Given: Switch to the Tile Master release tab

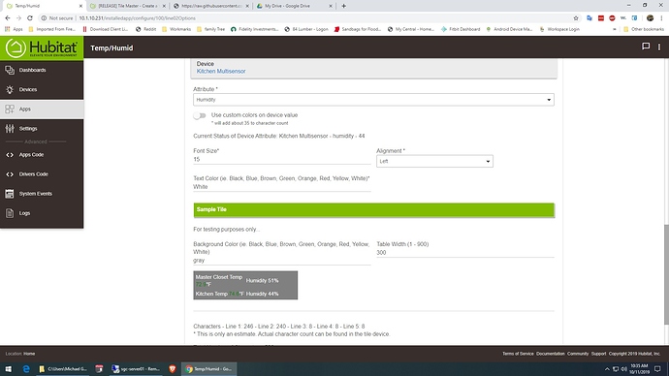Looking at the screenshot, I should click(127, 6).
